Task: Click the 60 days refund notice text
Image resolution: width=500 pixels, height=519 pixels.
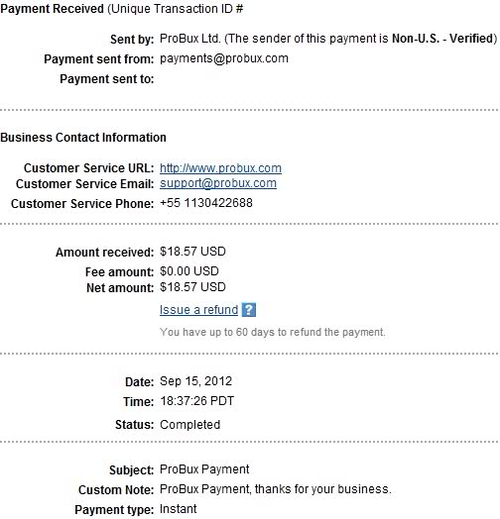Action: click(272, 332)
